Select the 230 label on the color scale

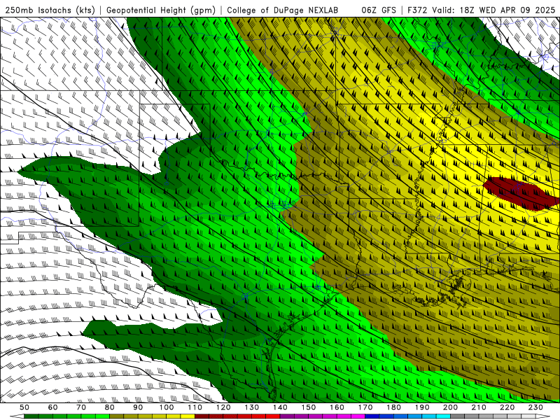(535, 407)
